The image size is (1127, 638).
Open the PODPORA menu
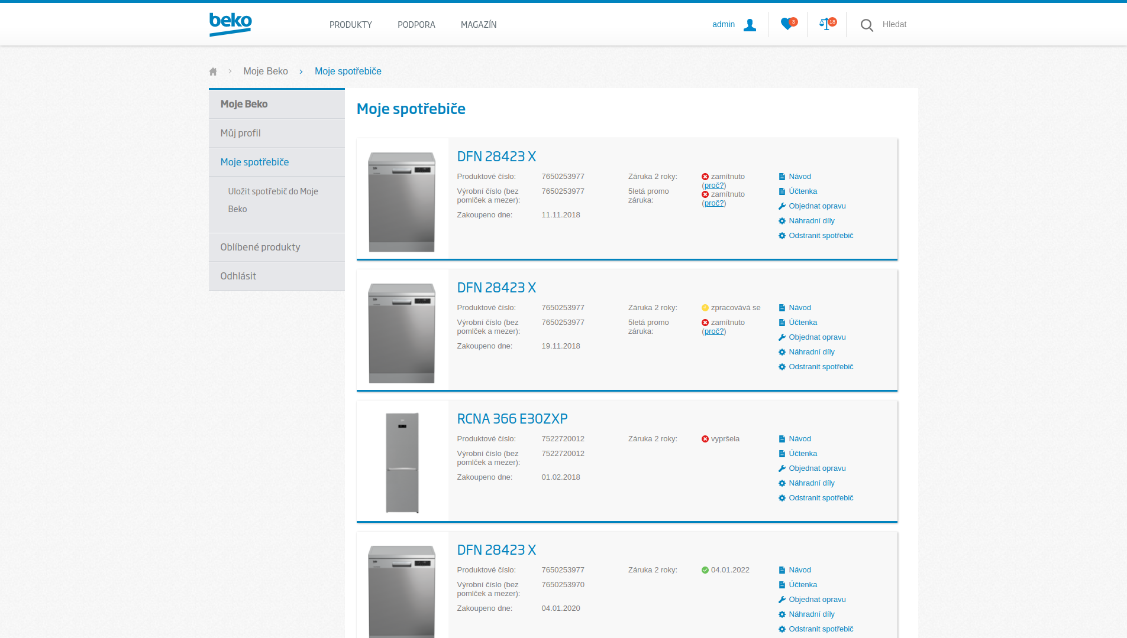pos(416,25)
